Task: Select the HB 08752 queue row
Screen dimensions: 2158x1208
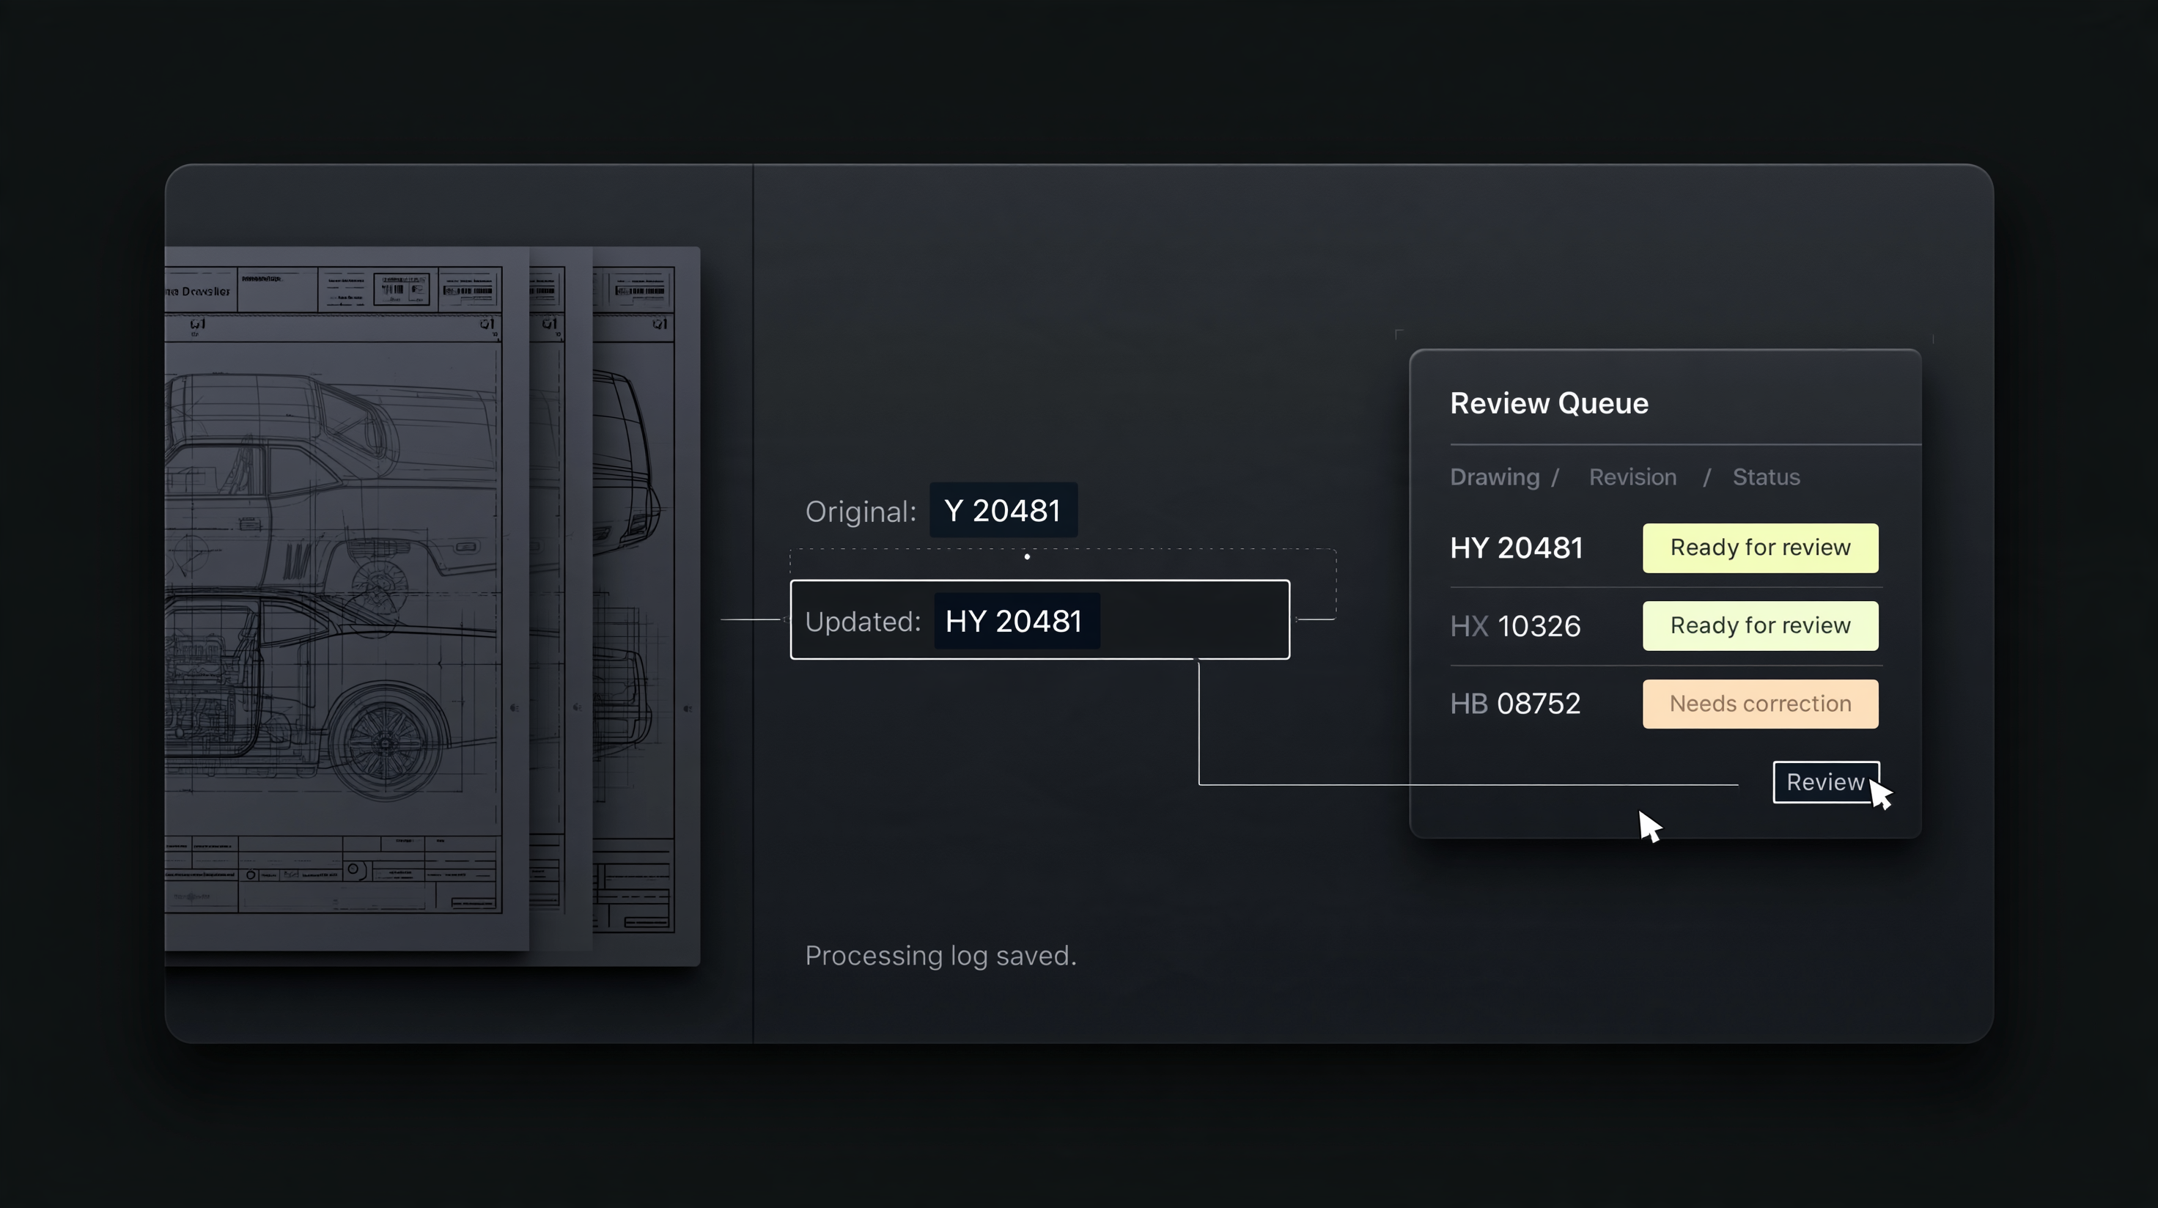Action: 1665,704
